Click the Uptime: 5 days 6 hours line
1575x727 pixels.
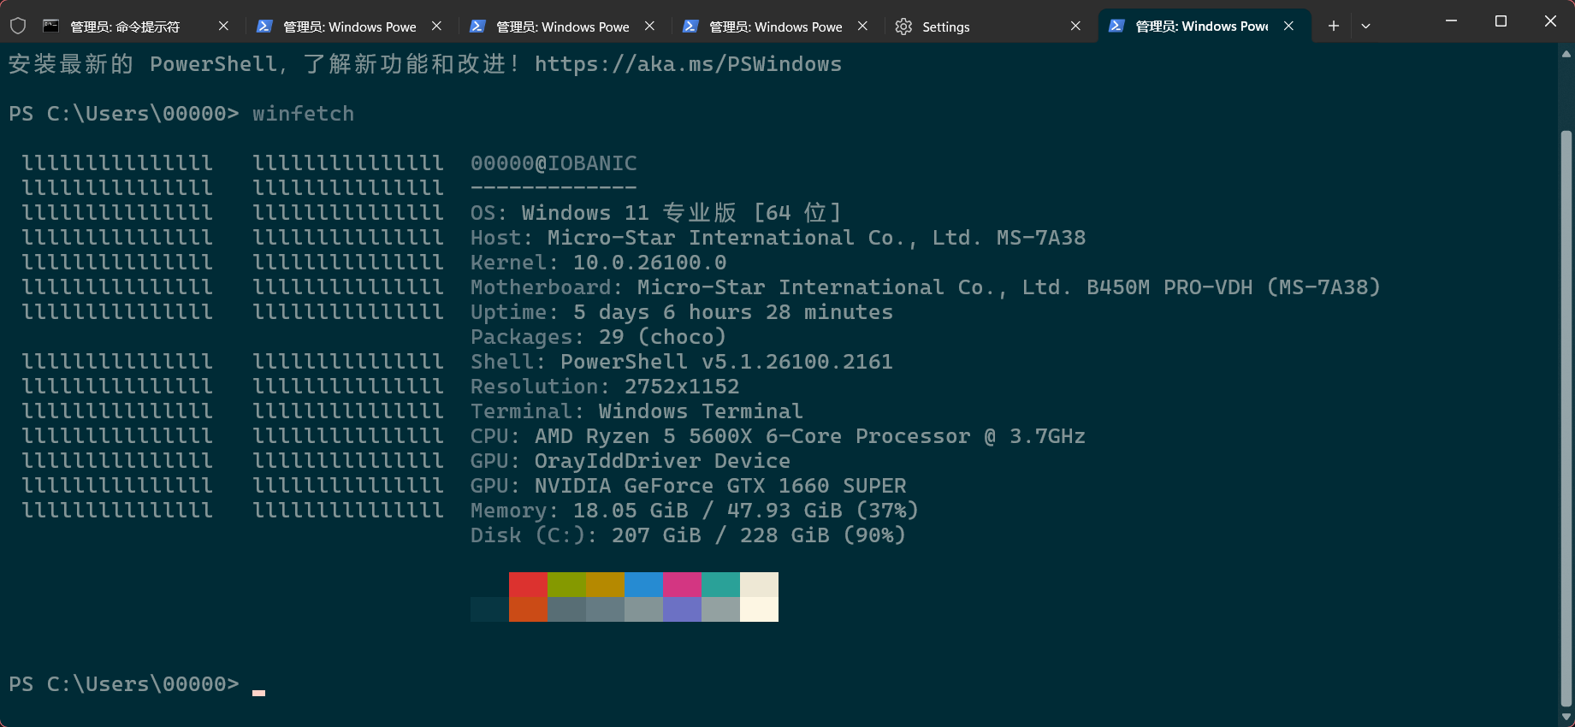(x=682, y=312)
